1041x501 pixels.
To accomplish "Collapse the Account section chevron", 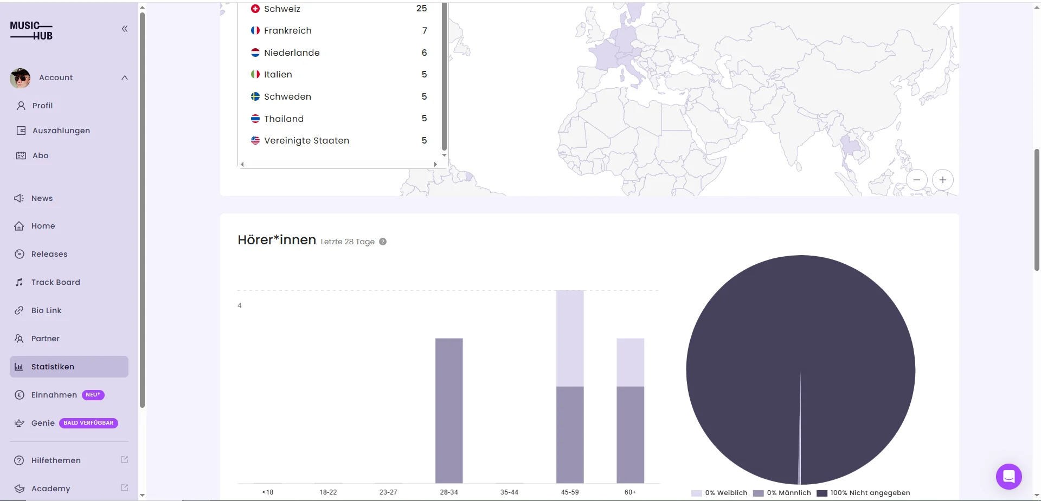I will coord(125,77).
